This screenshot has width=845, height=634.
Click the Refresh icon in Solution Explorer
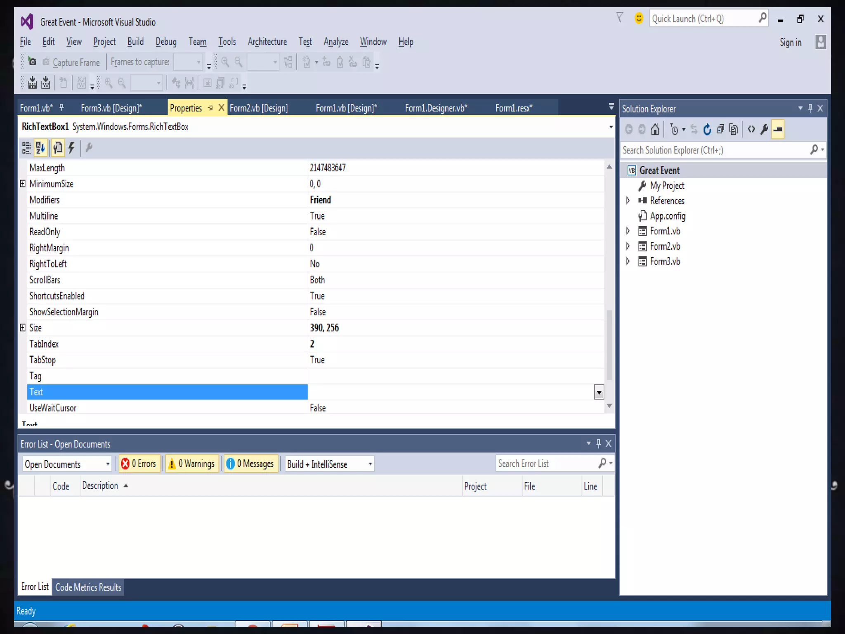707,130
